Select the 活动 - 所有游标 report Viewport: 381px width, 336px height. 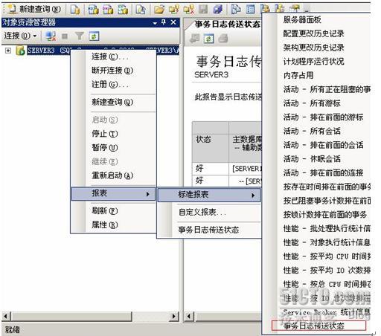coord(312,103)
